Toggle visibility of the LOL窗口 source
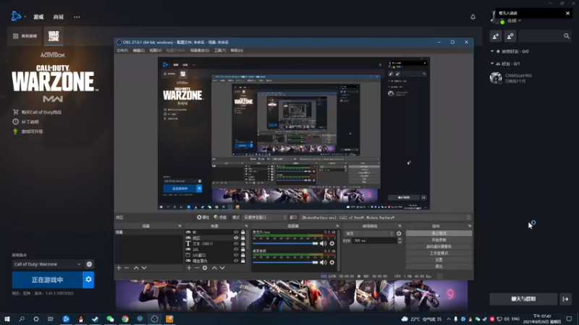The height and width of the screenshot is (325, 579). (236, 255)
